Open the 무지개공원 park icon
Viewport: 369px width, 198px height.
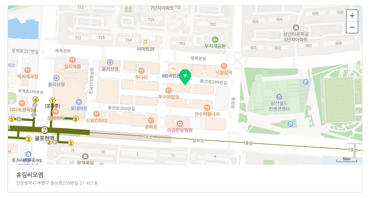tap(215, 40)
